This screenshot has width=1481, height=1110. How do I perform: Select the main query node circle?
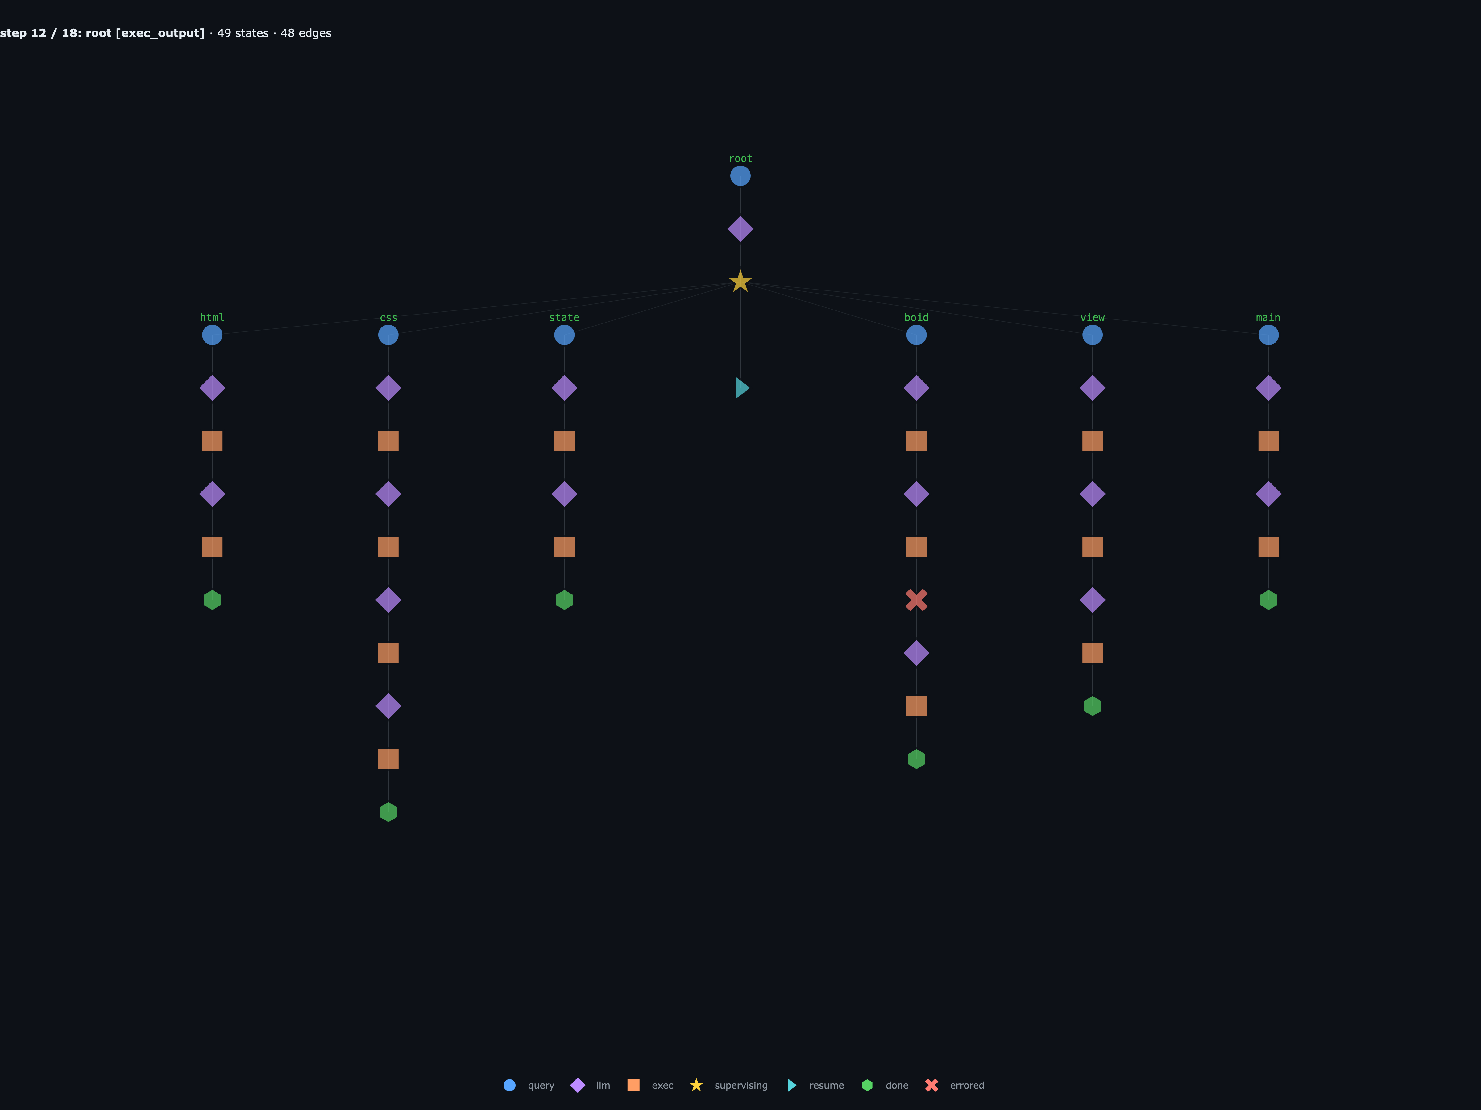[x=1269, y=335]
